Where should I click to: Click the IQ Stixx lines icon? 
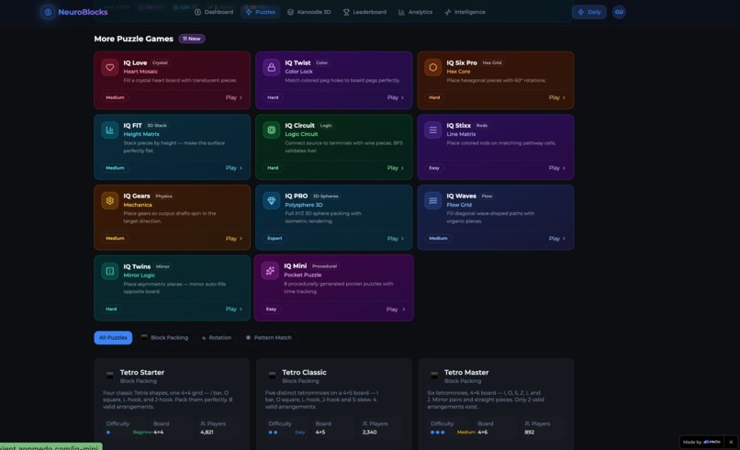(x=432, y=130)
